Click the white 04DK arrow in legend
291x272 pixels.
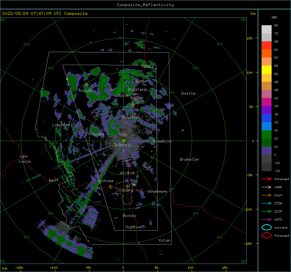tap(266, 187)
